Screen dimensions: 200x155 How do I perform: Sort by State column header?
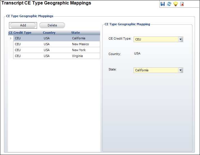click(75, 33)
